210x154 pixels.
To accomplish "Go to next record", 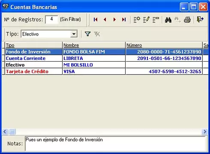I will [114, 20].
